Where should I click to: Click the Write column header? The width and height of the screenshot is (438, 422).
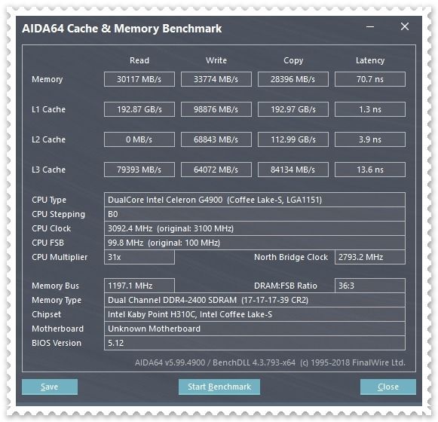pos(216,60)
